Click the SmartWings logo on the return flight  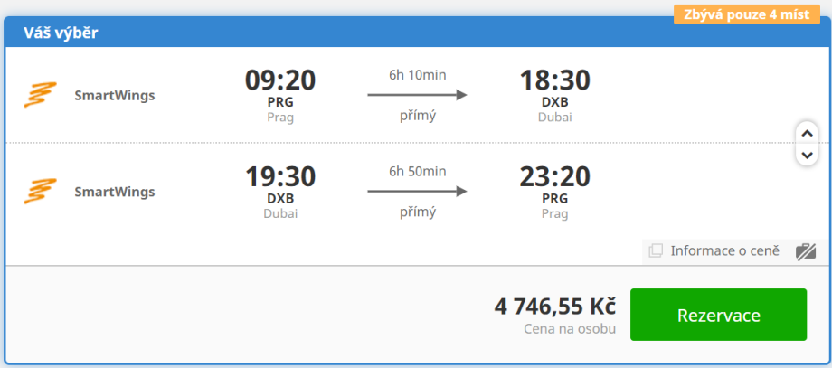click(40, 192)
